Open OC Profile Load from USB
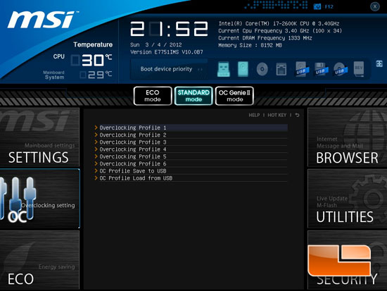 click(191, 178)
